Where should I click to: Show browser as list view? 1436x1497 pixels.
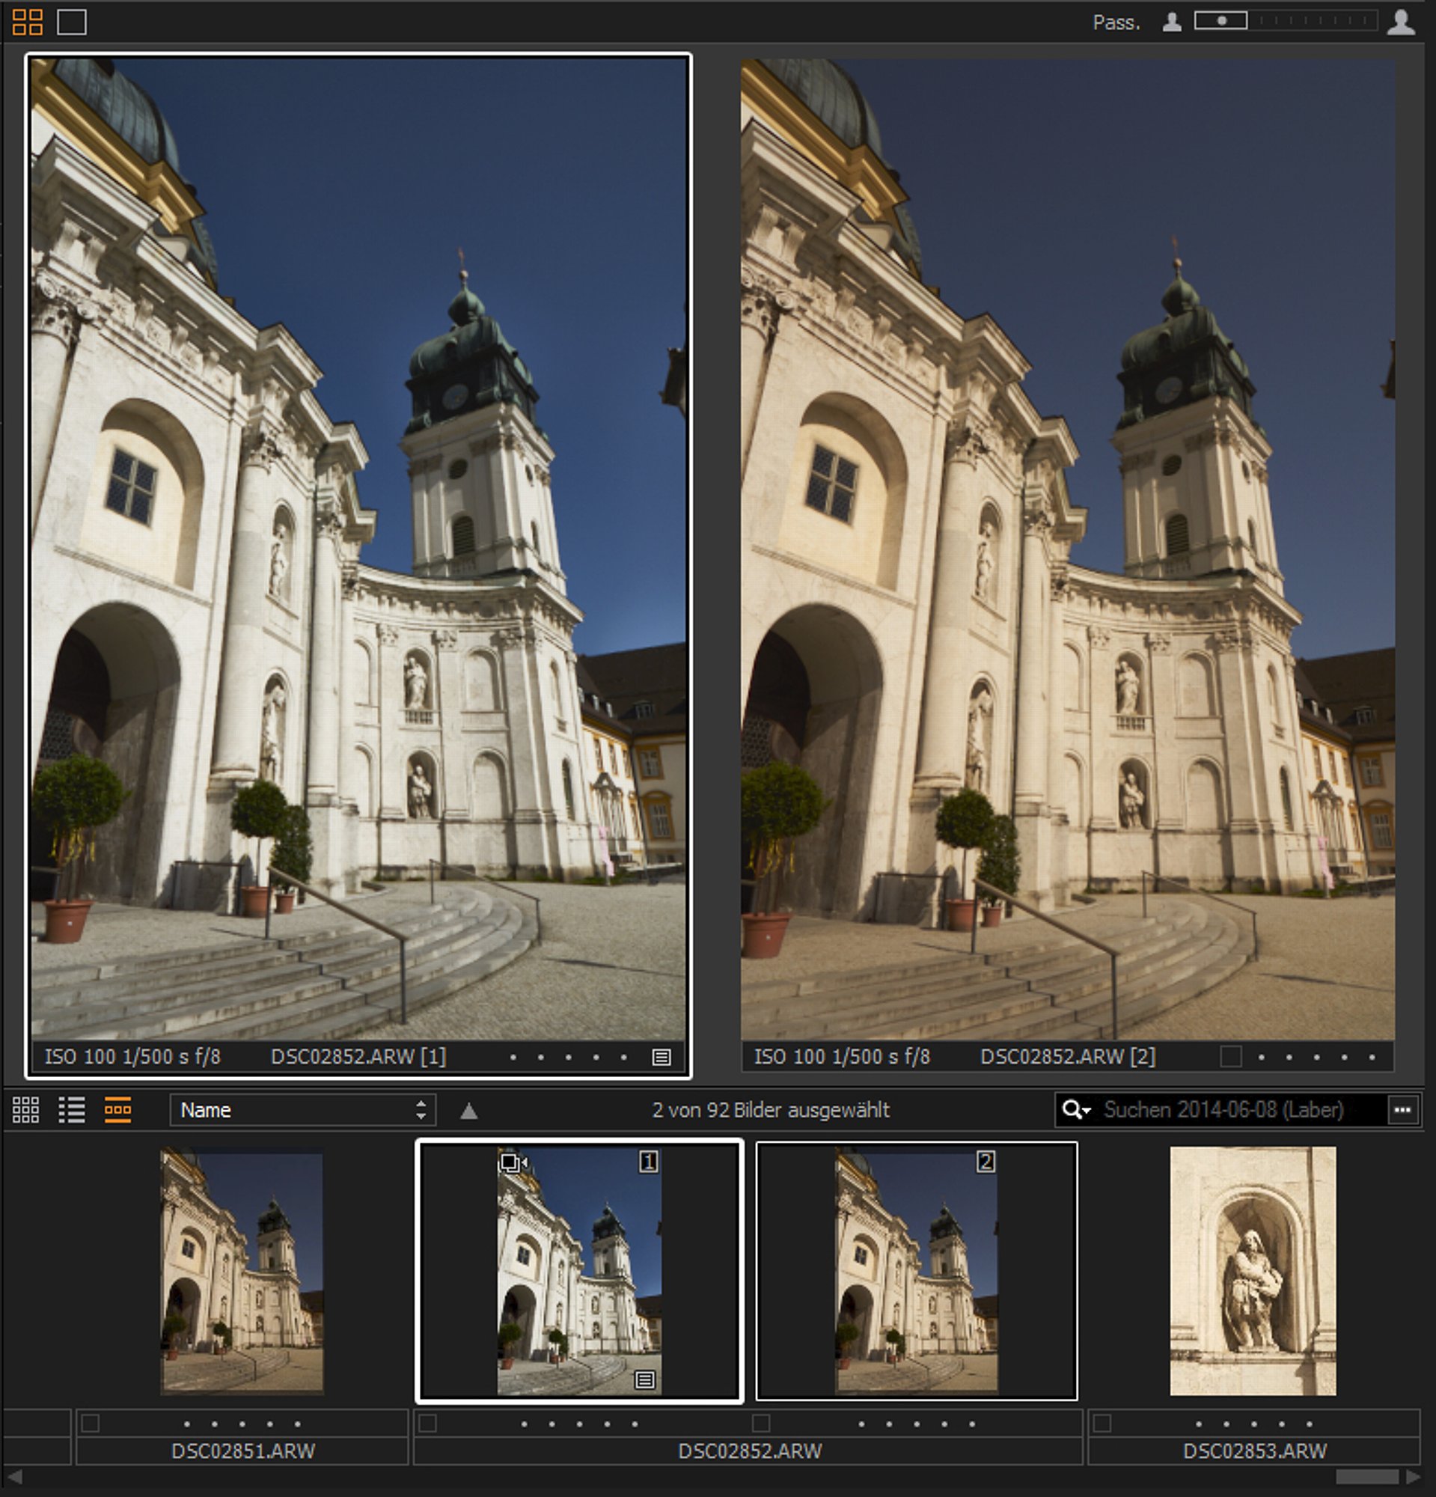72,1110
